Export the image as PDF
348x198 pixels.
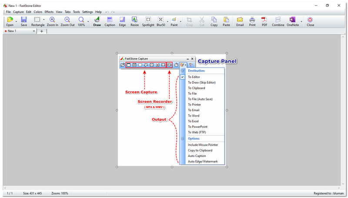[264, 21]
